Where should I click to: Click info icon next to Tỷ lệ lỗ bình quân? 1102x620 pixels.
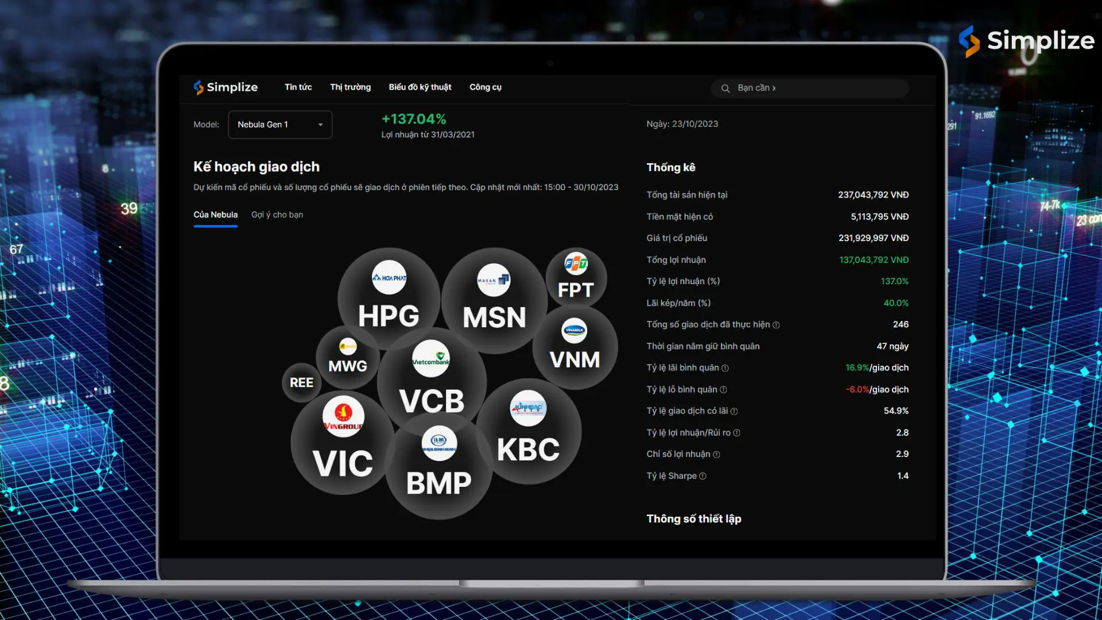point(723,390)
